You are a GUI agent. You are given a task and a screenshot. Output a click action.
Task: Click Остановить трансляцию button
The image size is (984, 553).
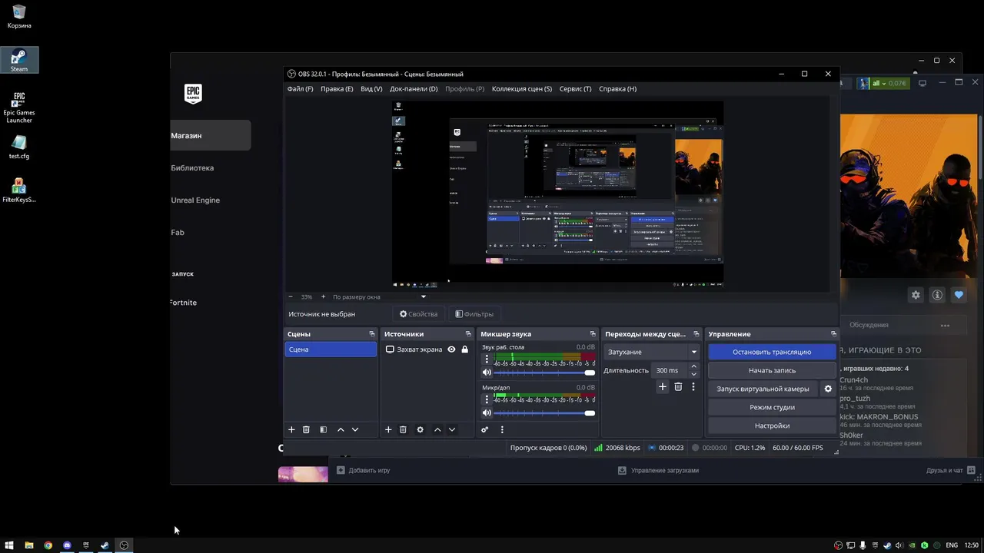coord(772,352)
